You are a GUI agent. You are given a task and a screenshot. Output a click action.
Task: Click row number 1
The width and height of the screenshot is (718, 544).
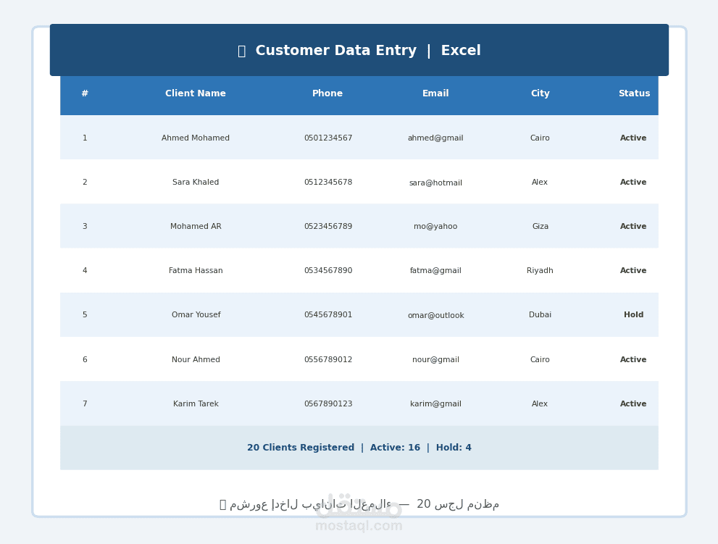click(85, 138)
